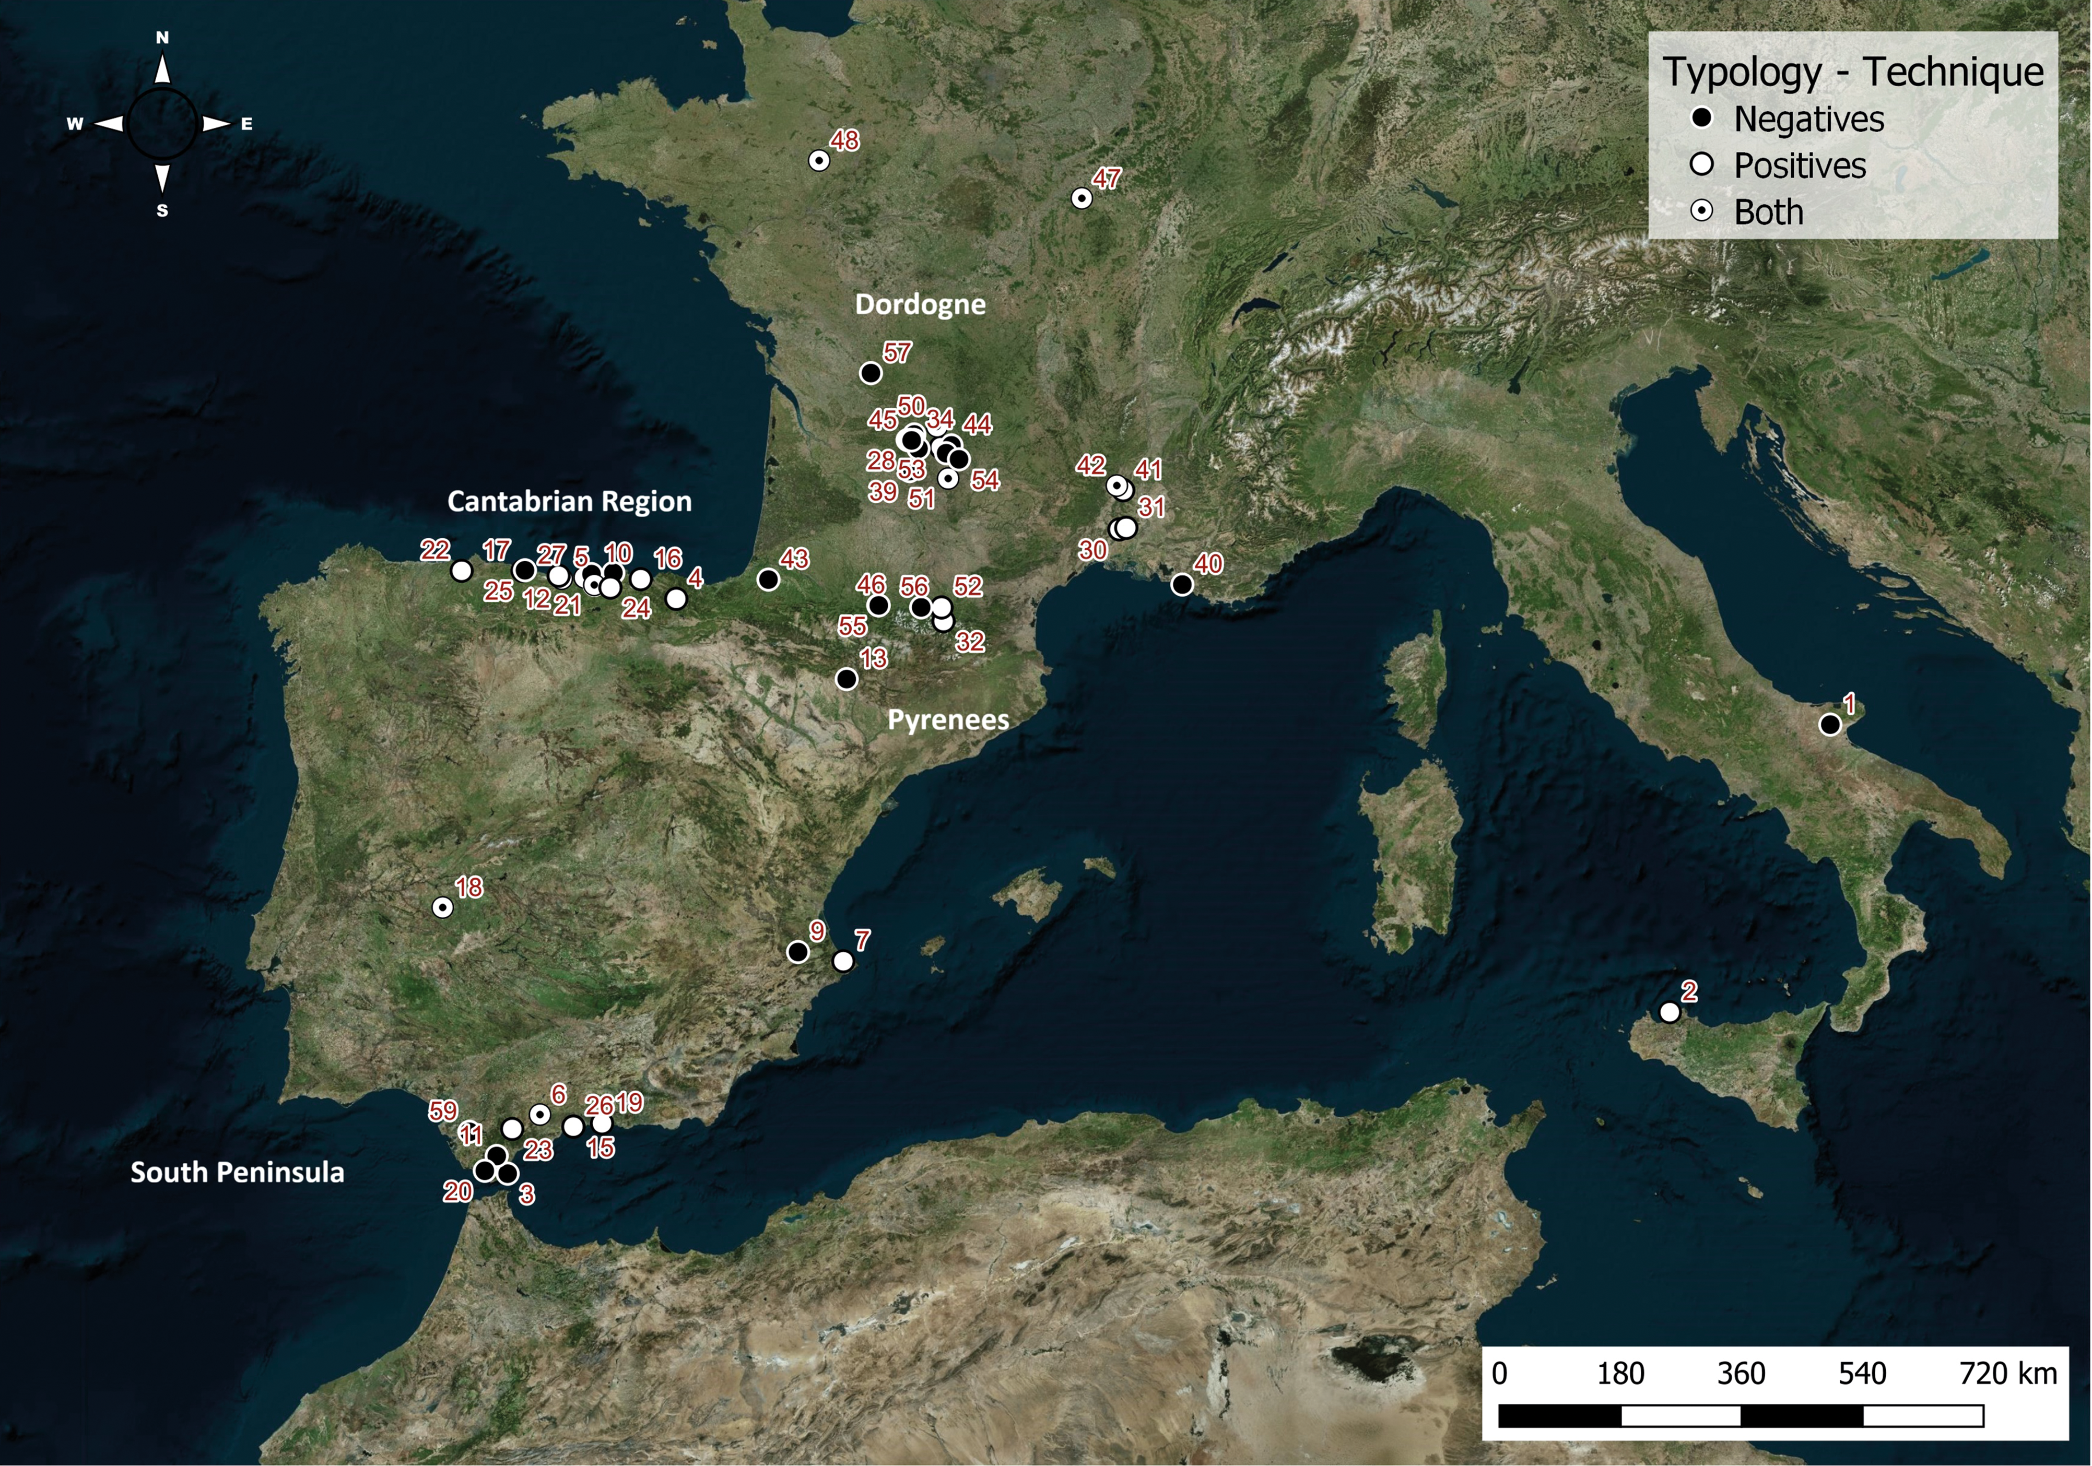Click the South Peninsula label

[x=237, y=1172]
